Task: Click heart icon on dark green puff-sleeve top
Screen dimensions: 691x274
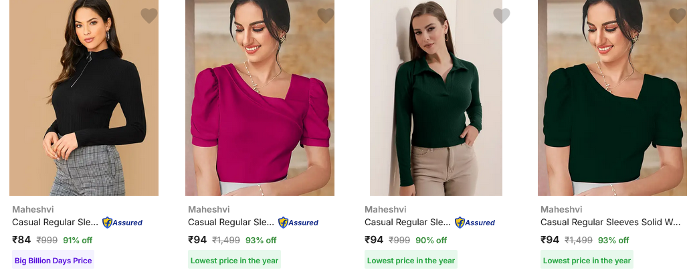Action: coord(678,15)
